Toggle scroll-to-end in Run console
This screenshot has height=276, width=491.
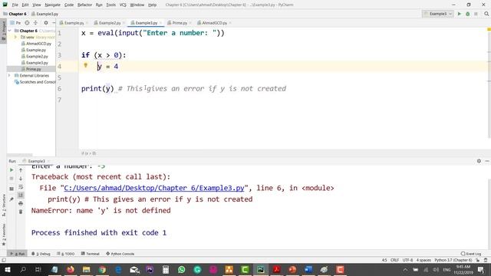21,195
